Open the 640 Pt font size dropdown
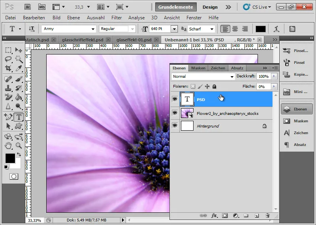Viewport: 316px width, 225px height. (x=174, y=29)
